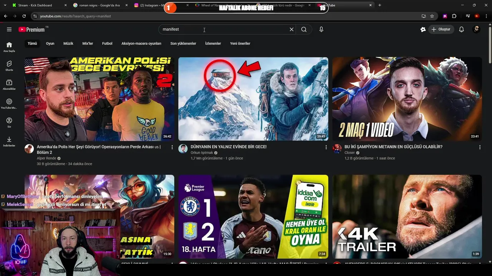
Task: Select the Yeni öneriler chip
Action: pyautogui.click(x=240, y=44)
